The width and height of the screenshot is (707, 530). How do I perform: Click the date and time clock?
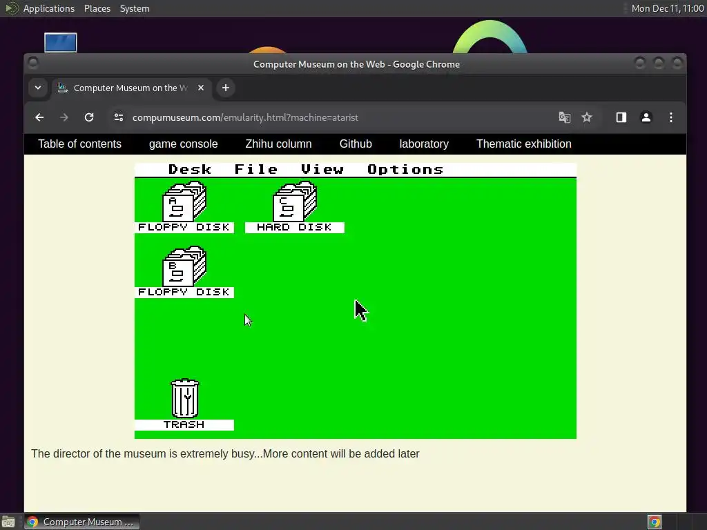coord(668,8)
